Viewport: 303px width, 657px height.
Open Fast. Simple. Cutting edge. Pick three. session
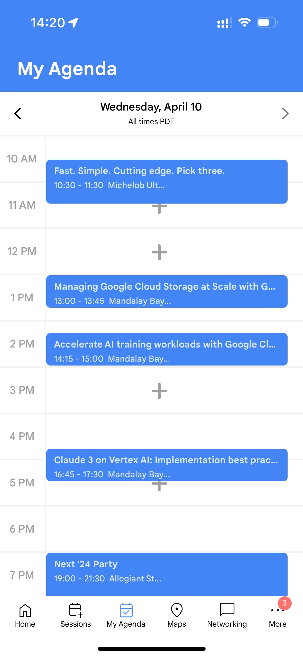167,181
